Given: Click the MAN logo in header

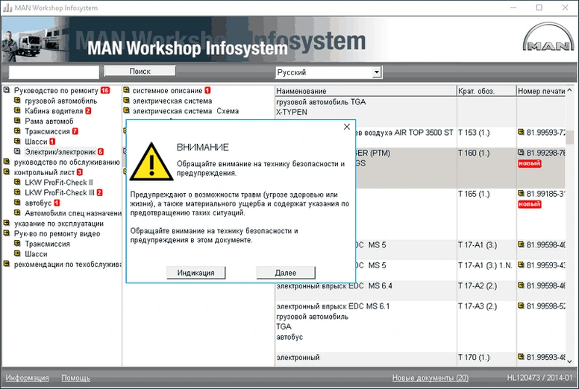Looking at the screenshot, I should click(x=548, y=37).
